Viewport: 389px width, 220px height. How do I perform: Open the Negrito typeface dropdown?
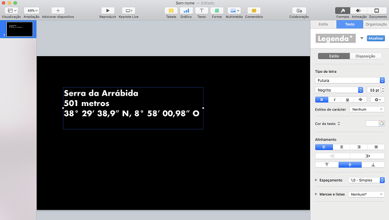point(339,91)
